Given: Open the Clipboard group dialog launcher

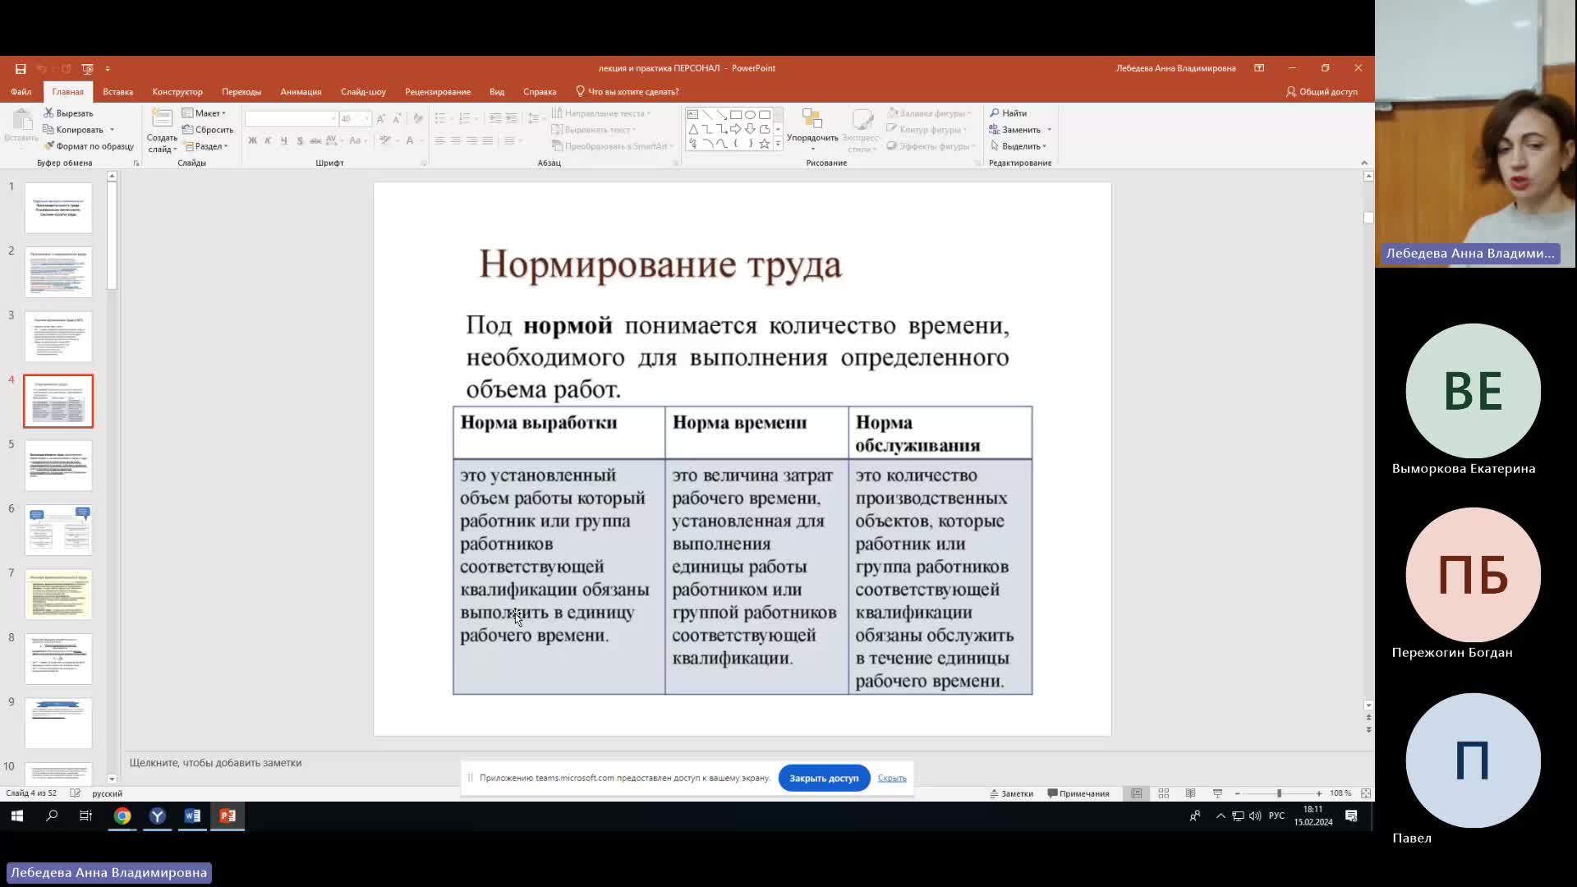Looking at the screenshot, I should coord(136,163).
